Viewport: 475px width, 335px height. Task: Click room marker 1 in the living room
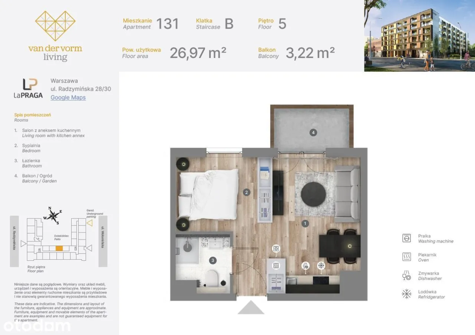pos(305,224)
